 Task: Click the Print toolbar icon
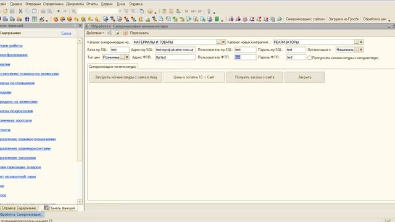coord(43,11)
